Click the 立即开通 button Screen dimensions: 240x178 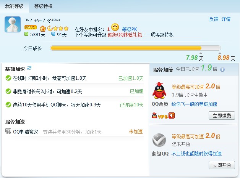point(222,165)
